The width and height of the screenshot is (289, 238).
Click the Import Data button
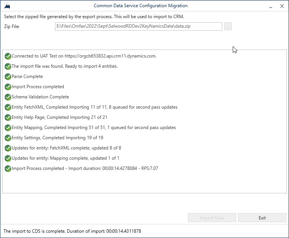click(212, 218)
